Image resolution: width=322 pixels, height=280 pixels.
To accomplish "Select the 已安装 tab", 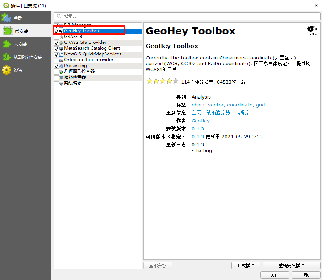I will pos(26,31).
